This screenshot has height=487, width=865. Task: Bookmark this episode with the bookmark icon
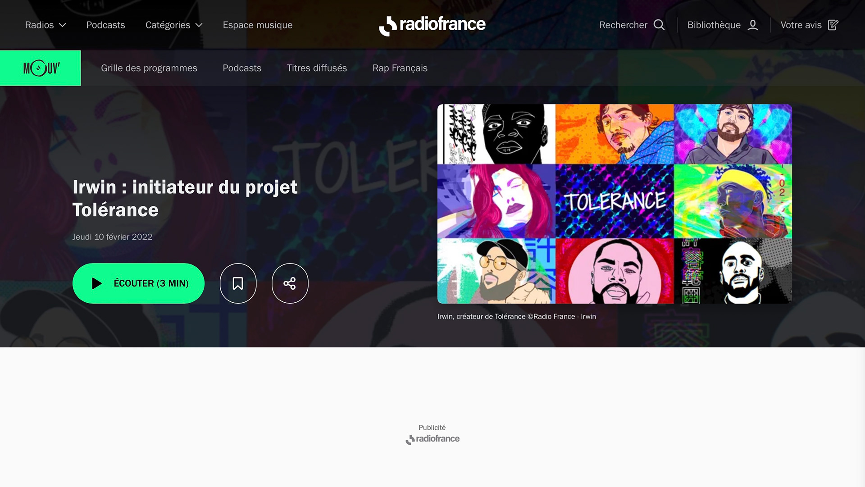pos(238,283)
